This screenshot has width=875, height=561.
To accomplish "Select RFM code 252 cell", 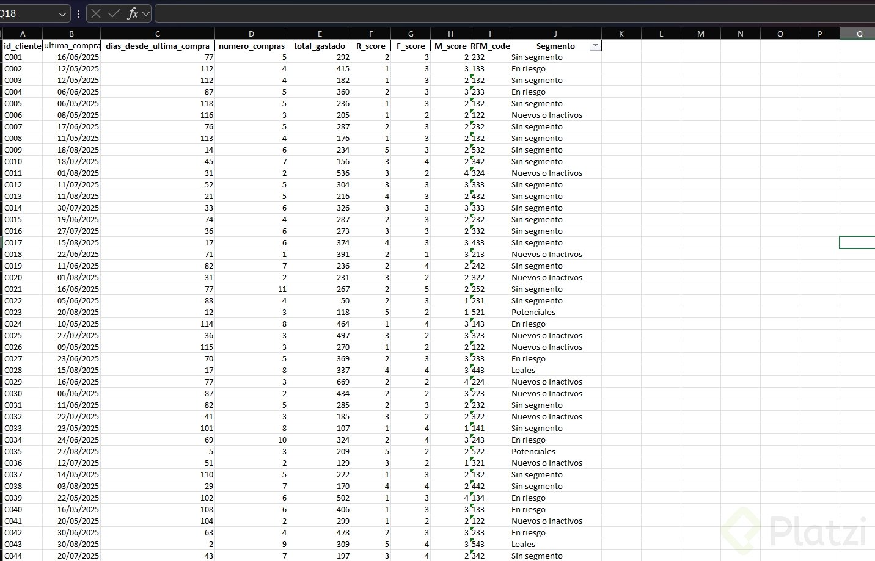I will [x=490, y=289].
